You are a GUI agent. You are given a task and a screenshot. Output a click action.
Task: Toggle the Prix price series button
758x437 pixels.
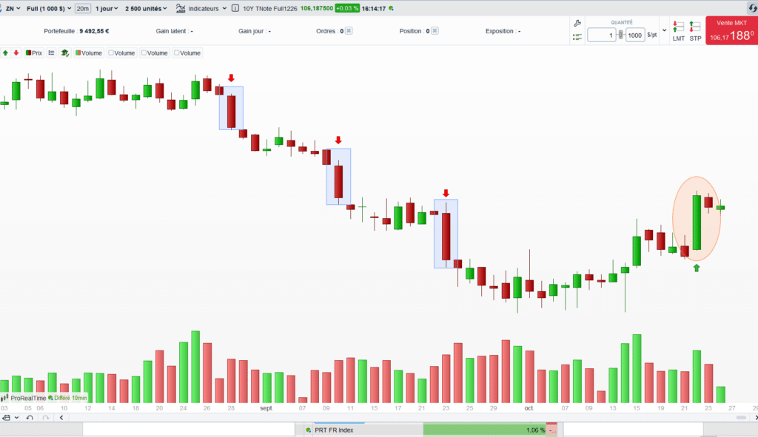[x=34, y=53]
